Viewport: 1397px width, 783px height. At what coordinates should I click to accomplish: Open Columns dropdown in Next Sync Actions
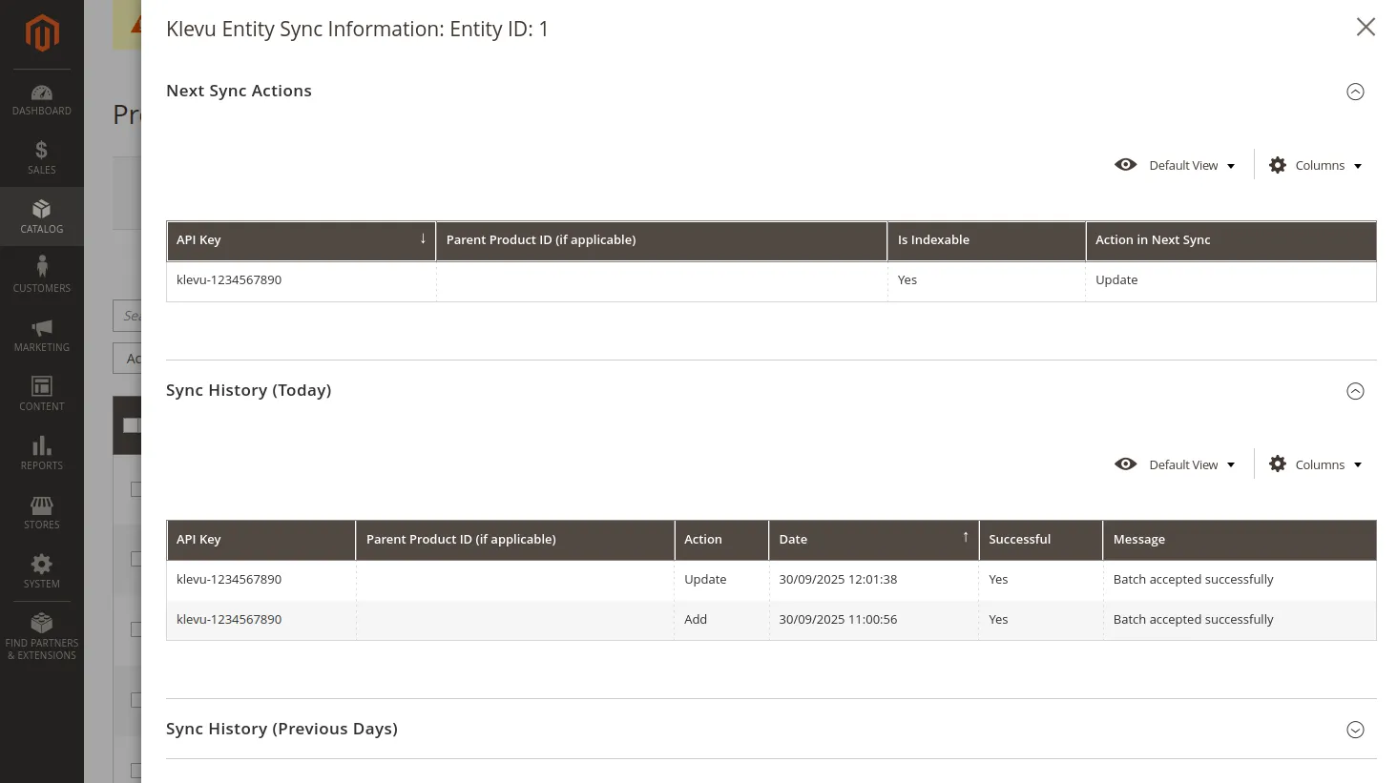pos(1316,165)
